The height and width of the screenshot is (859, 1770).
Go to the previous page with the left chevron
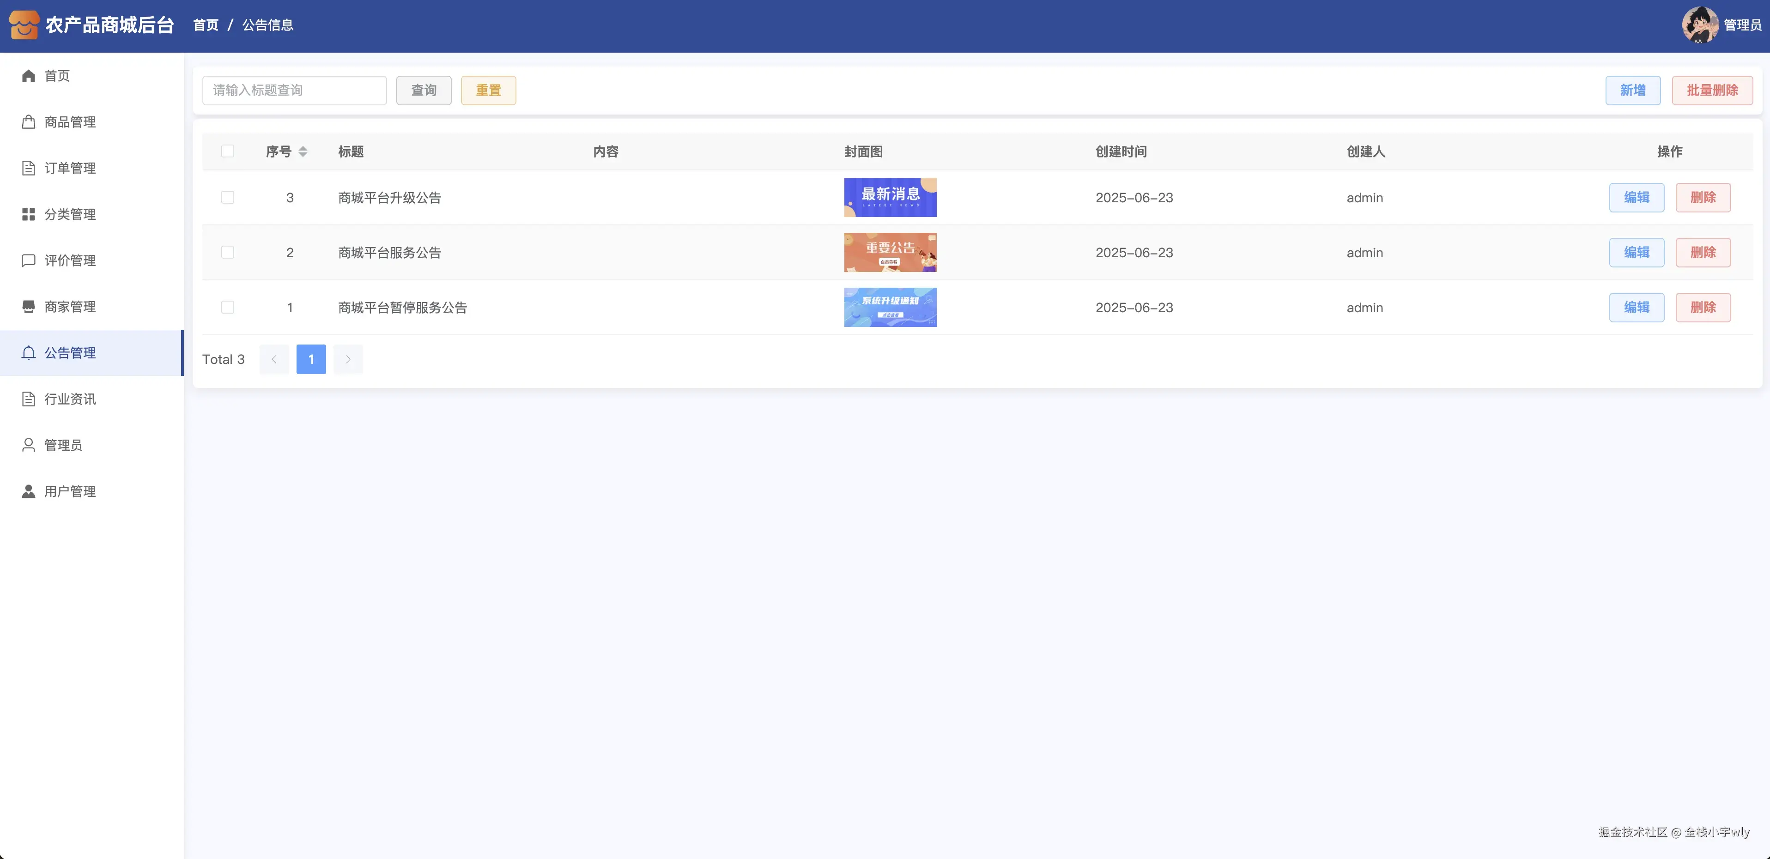[x=274, y=359]
